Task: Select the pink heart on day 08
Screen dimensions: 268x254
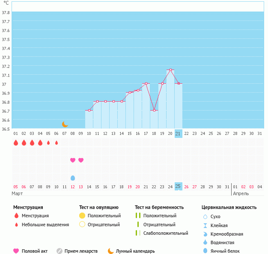Action: 73,160
